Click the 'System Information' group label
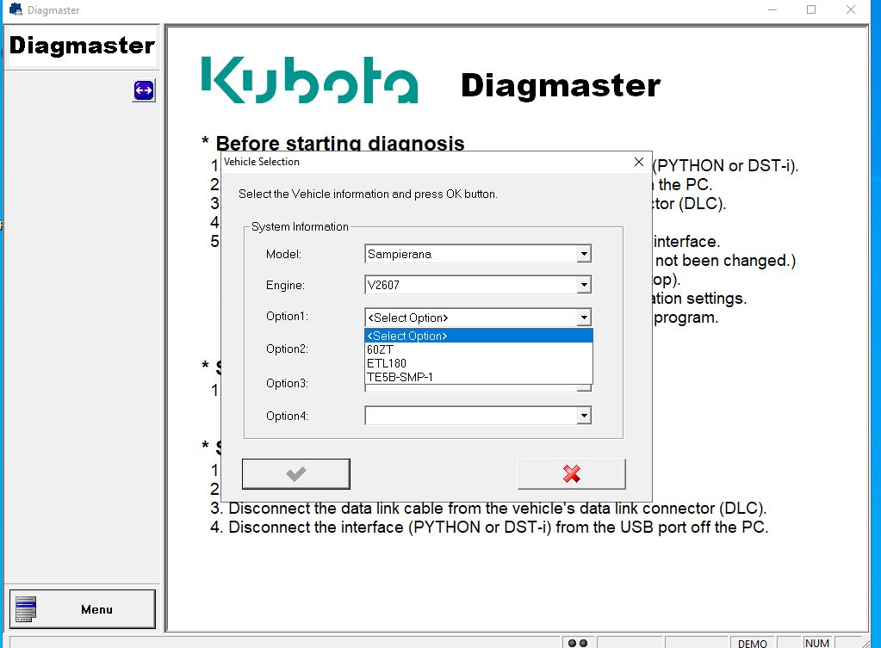The height and width of the screenshot is (648, 881). pyautogui.click(x=300, y=226)
